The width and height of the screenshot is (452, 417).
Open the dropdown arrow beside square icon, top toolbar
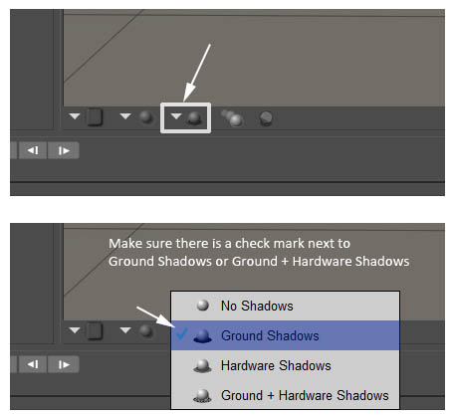(x=75, y=116)
